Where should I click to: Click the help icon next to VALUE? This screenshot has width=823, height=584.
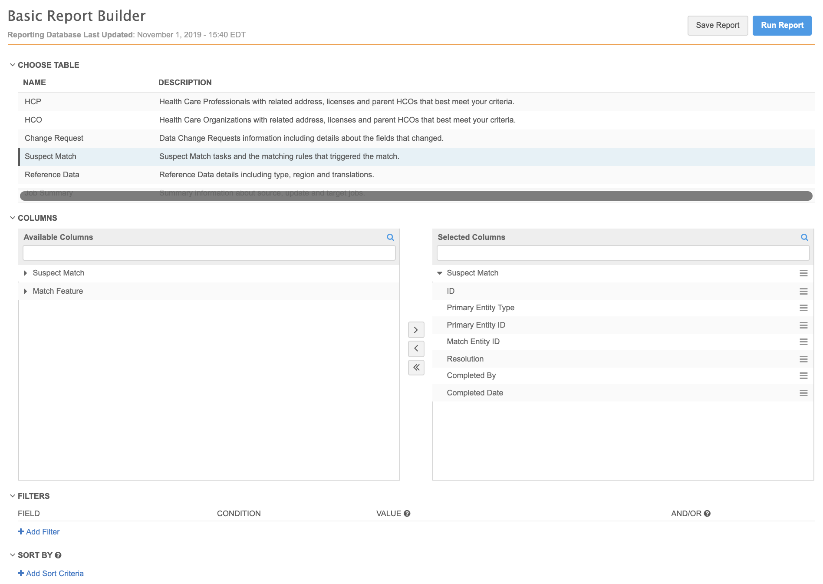click(x=407, y=514)
